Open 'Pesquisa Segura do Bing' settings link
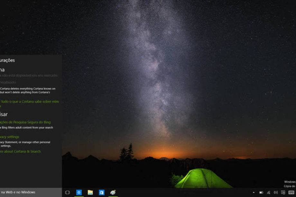 (26, 122)
